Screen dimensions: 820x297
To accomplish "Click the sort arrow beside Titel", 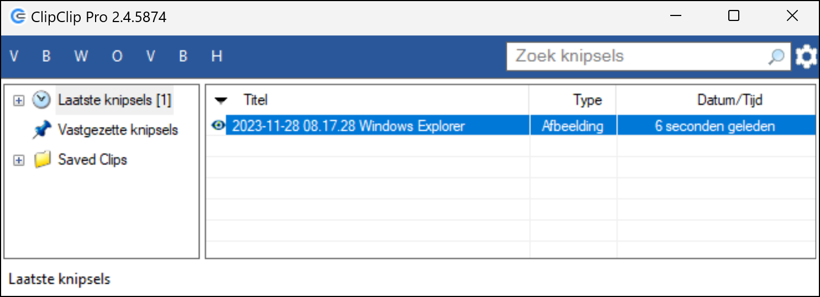I will click(221, 100).
